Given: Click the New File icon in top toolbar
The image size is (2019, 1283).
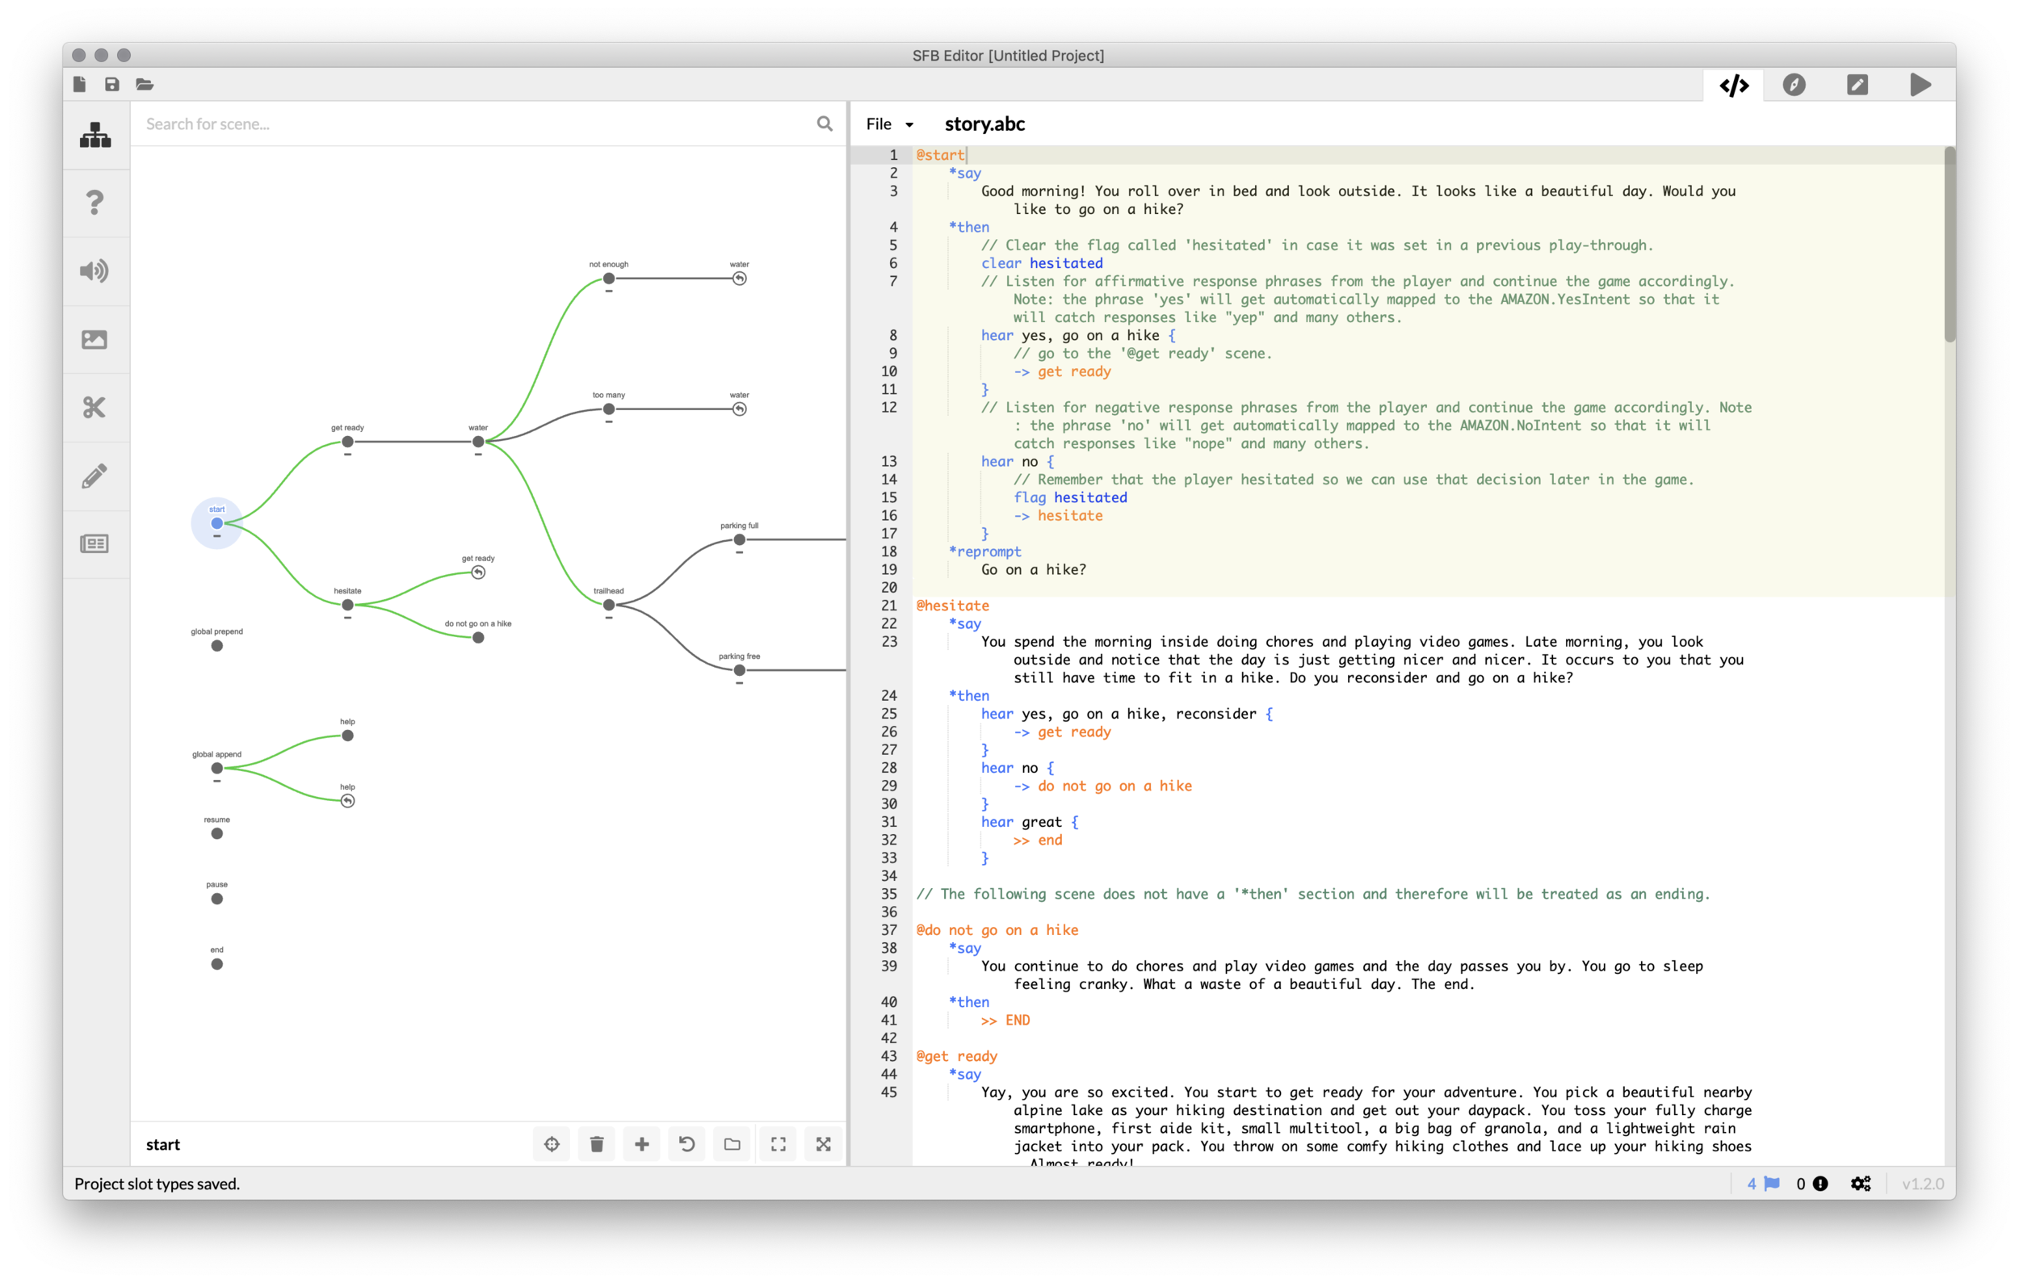Looking at the screenshot, I should click(80, 84).
